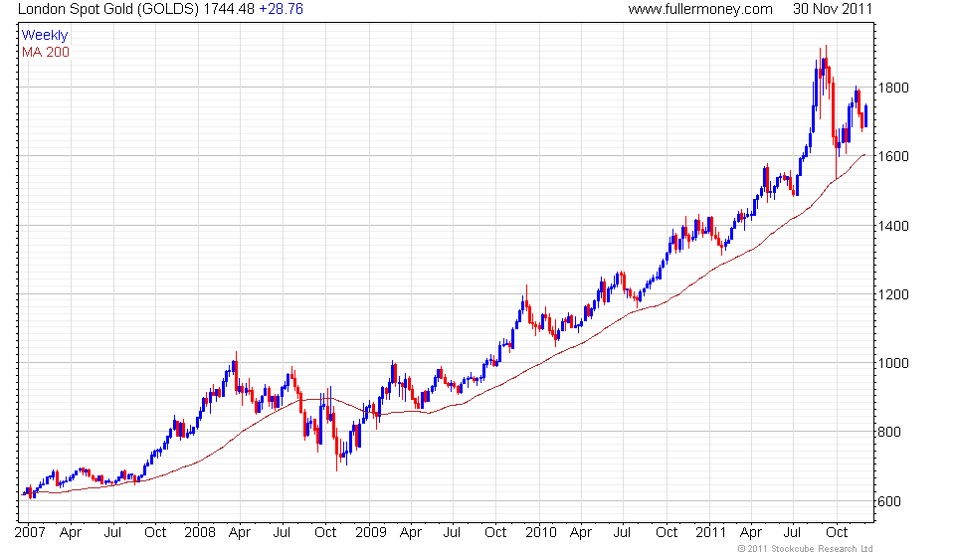The width and height of the screenshot is (955, 557).
Task: Click the Stockcube Research Ltd copyright text
Action: [x=805, y=549]
